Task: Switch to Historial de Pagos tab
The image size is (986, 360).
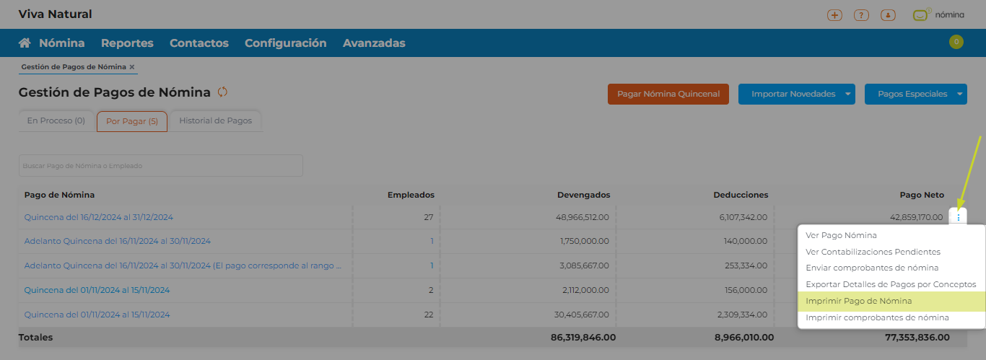Action: (x=216, y=121)
